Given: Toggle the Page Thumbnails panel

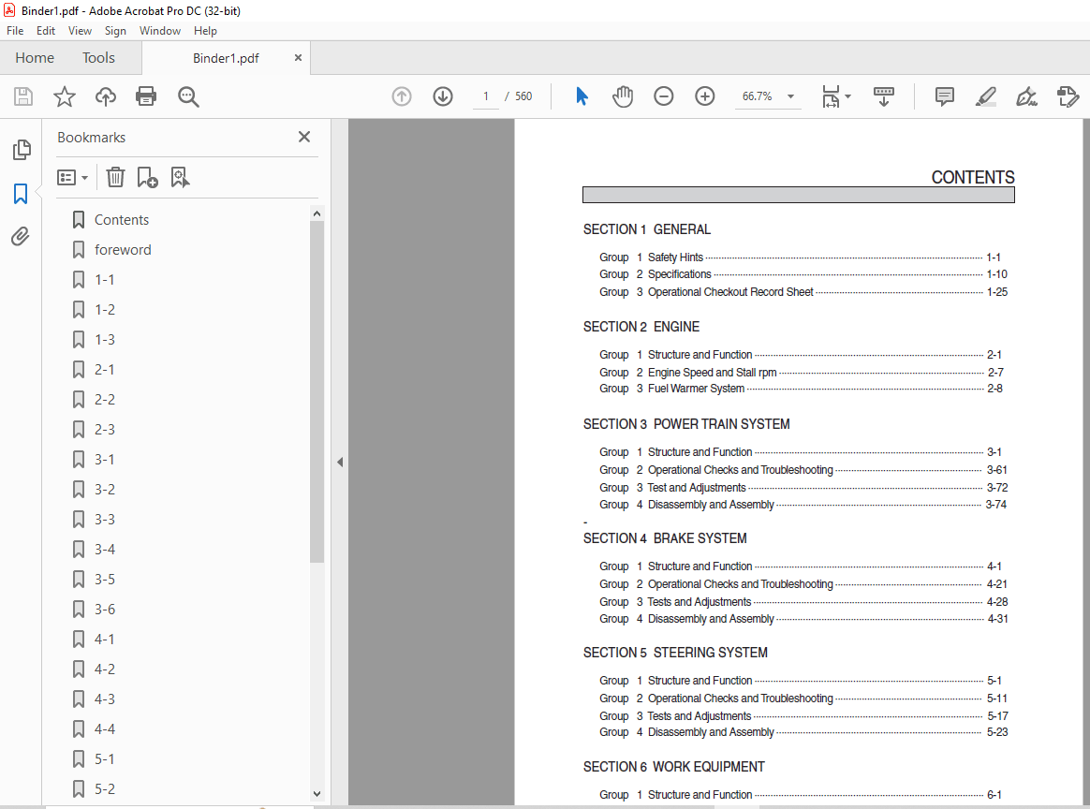Looking at the screenshot, I should pyautogui.click(x=22, y=150).
